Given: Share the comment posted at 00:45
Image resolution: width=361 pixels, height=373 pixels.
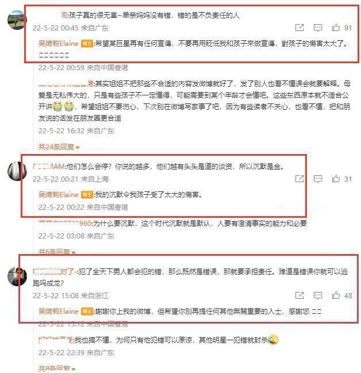Looking at the screenshot, I should (299, 28).
